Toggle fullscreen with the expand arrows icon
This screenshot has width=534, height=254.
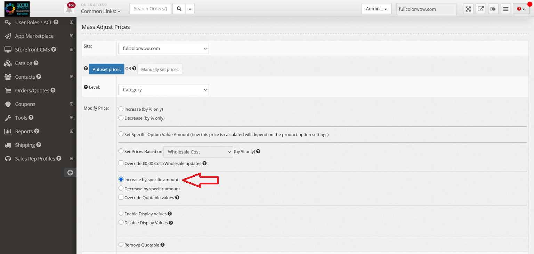pyautogui.click(x=468, y=9)
